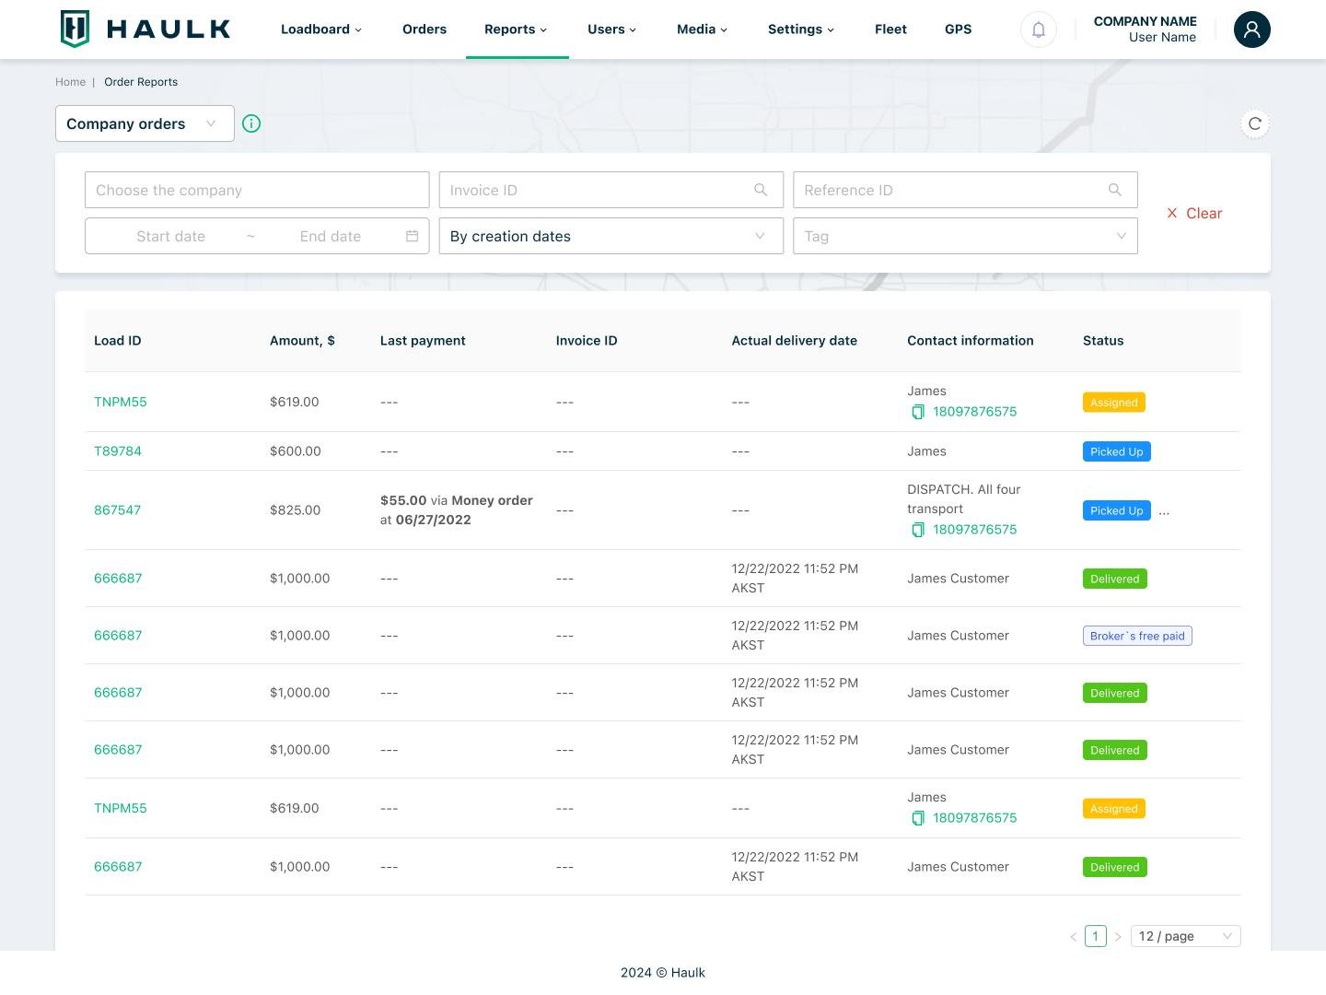
Task: Click the Invoice ID search magnifier icon
Action: pos(761,190)
